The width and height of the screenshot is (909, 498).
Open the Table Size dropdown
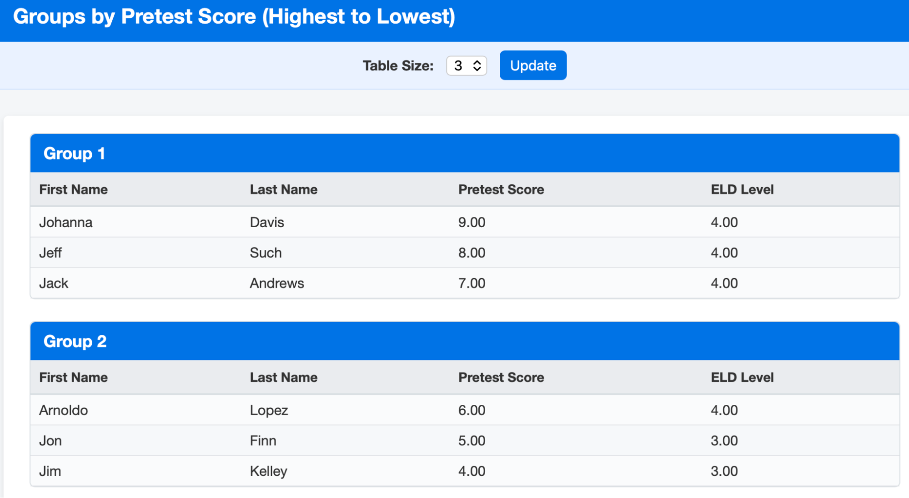(x=461, y=66)
